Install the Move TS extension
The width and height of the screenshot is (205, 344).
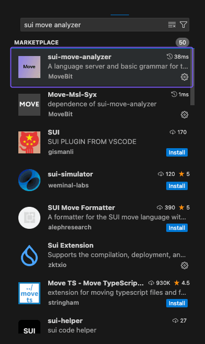177,303
